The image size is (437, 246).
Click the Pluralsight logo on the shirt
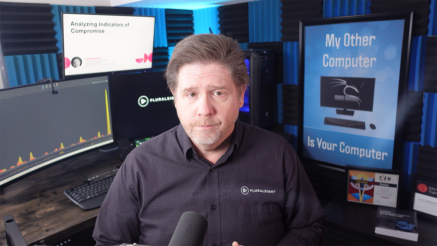(245, 190)
